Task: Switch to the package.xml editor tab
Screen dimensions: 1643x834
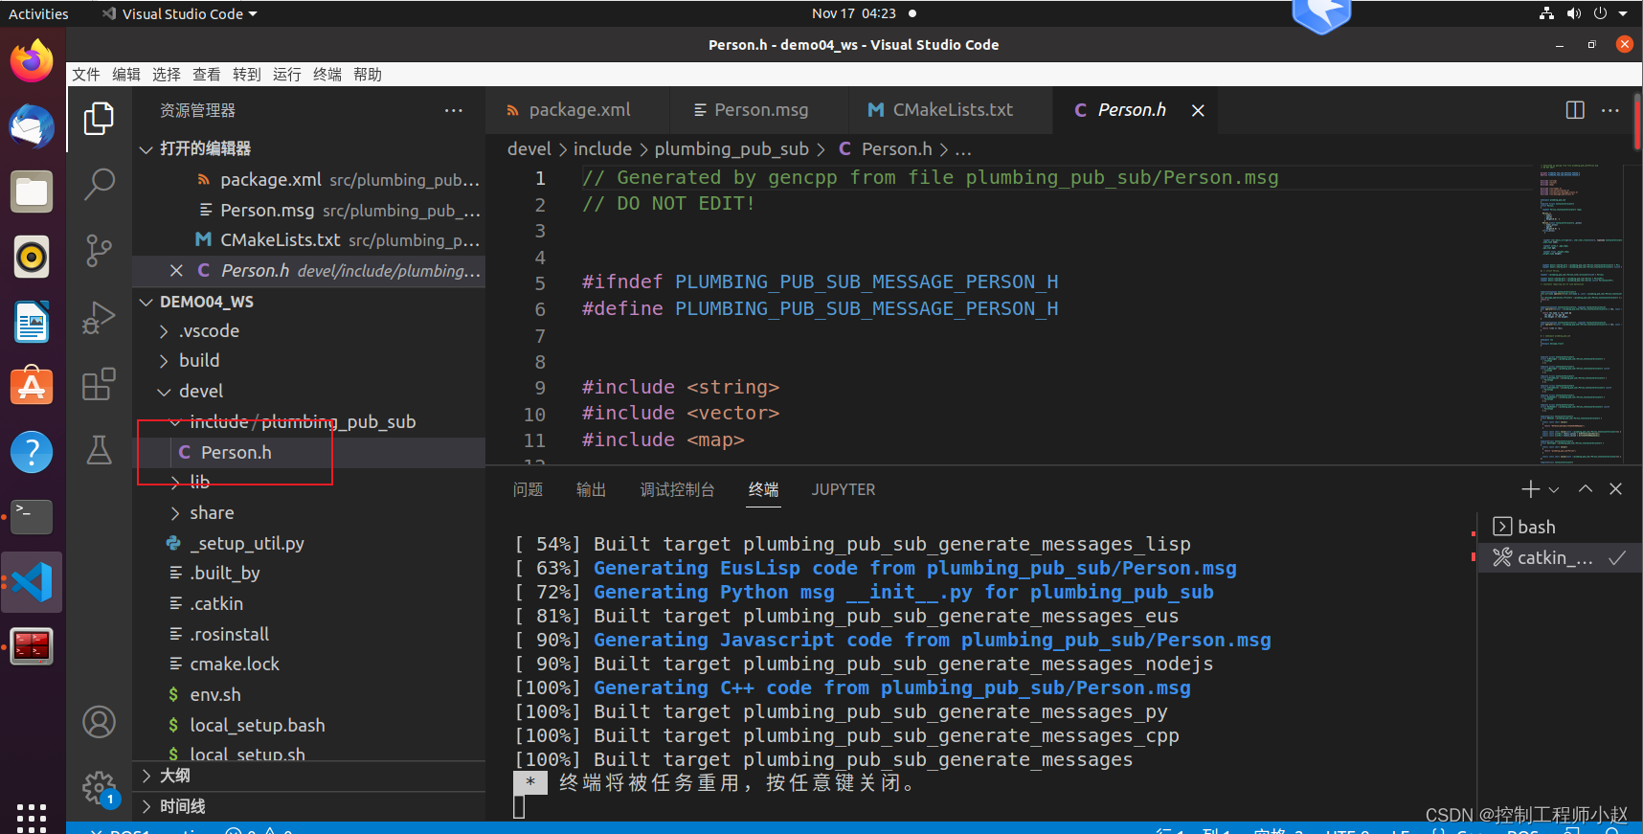Action: (x=578, y=110)
